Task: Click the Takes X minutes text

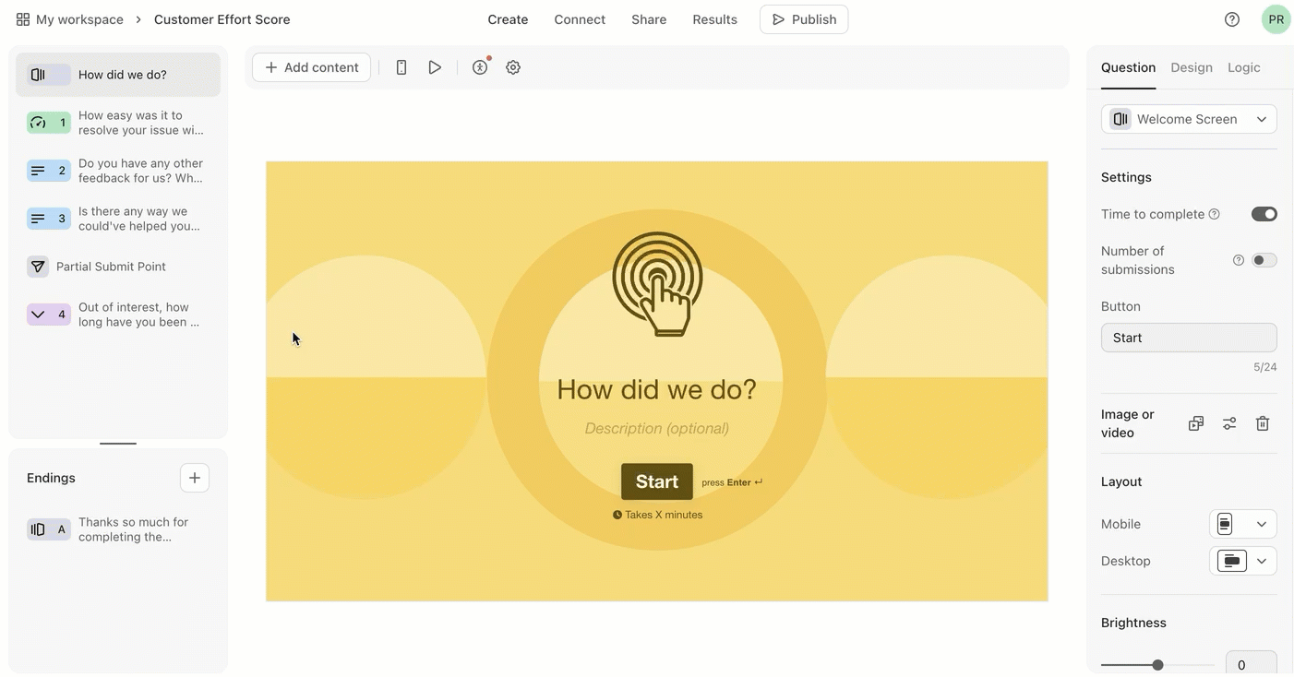Action: point(664,515)
